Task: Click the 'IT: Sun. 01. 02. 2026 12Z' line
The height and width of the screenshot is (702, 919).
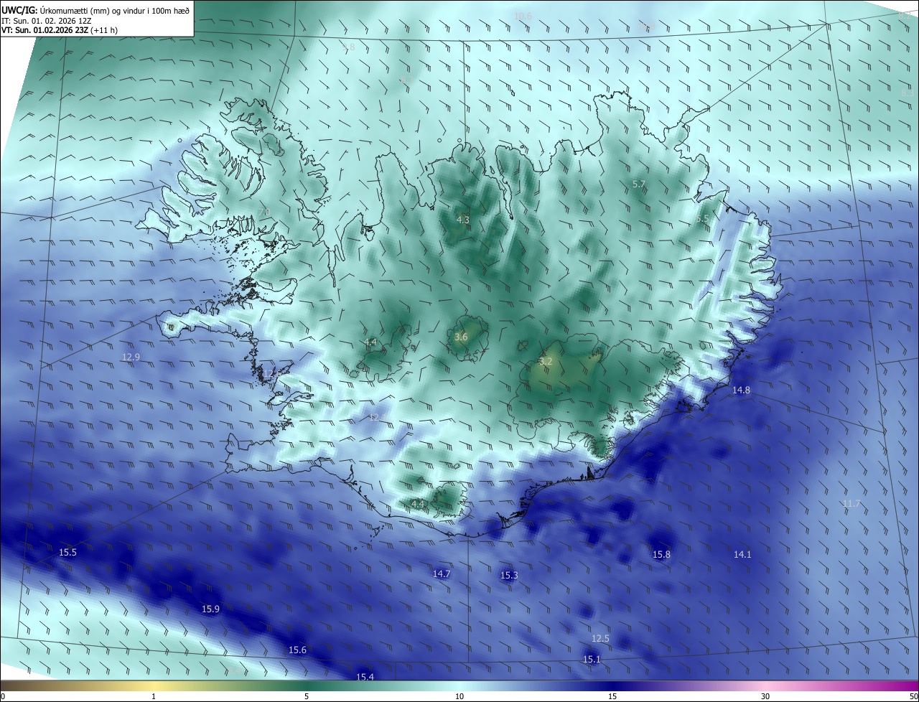Action: coord(46,20)
